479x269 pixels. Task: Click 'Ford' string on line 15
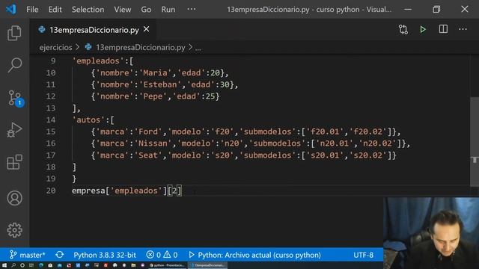[148, 132]
